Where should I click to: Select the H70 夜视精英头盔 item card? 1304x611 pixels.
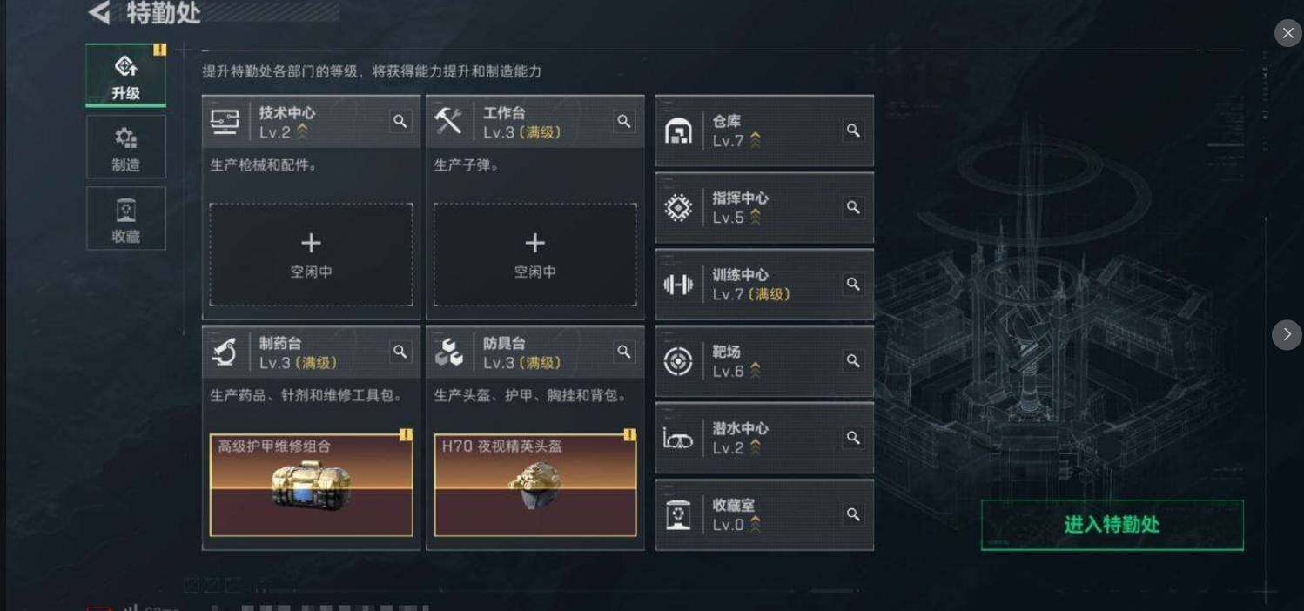coord(535,486)
